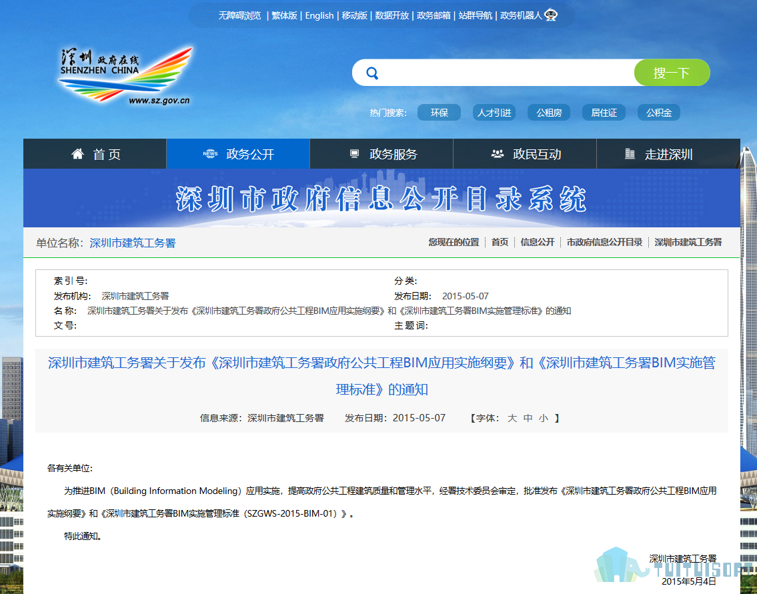Open the 政民互动 navigation tab

[x=525, y=154]
